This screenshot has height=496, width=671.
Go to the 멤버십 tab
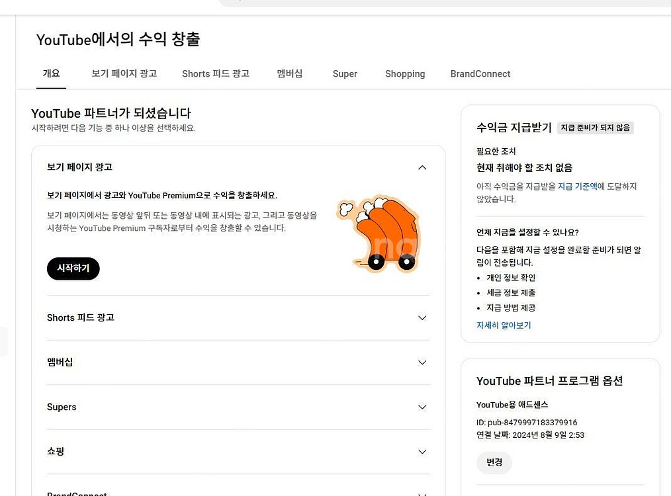(x=290, y=73)
